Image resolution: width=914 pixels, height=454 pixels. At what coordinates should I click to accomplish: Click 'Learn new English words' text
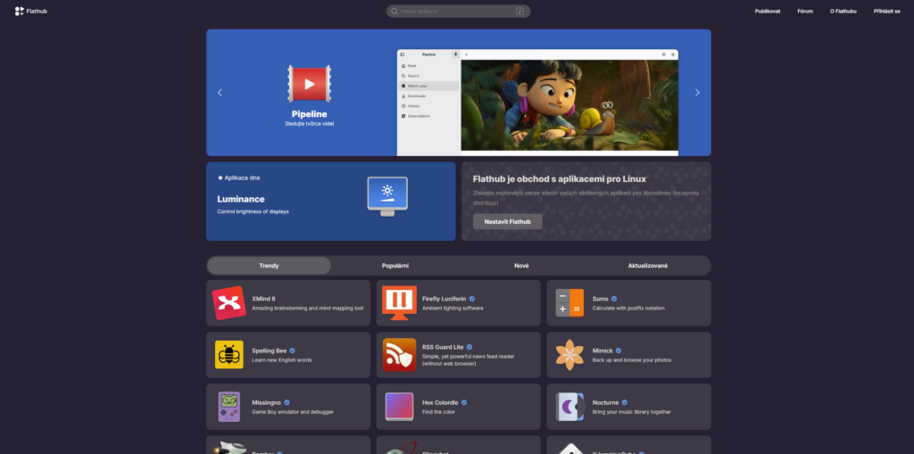coord(282,360)
